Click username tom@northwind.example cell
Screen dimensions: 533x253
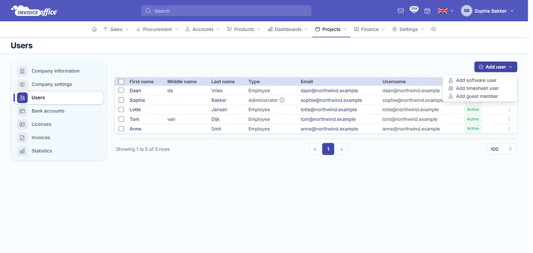point(410,119)
